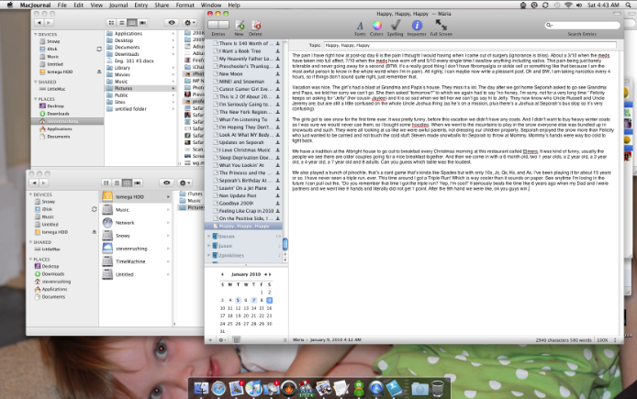The width and height of the screenshot is (637, 399).
Task: Switch top Finder window to list view
Action: coord(121,23)
